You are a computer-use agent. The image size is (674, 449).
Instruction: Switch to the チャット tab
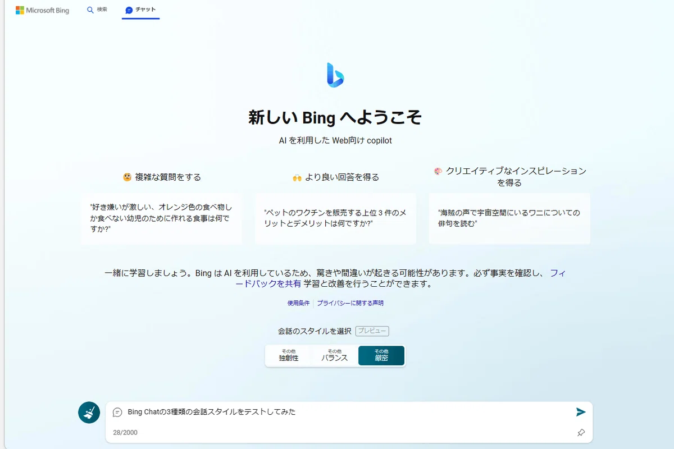tap(141, 10)
